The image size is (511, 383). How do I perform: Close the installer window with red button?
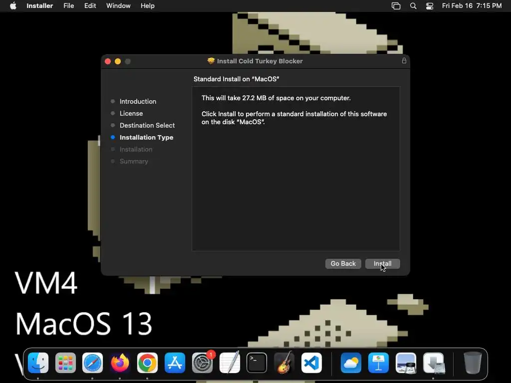click(108, 61)
